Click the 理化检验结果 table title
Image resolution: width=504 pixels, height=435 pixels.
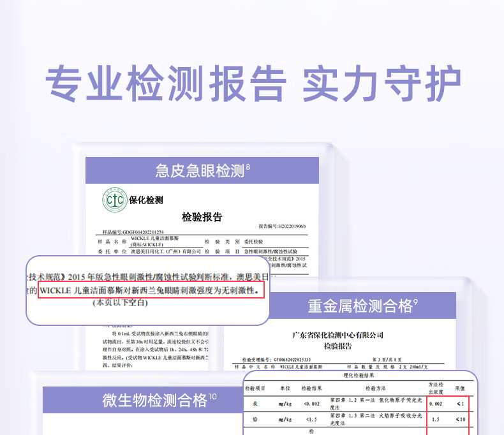click(x=359, y=375)
